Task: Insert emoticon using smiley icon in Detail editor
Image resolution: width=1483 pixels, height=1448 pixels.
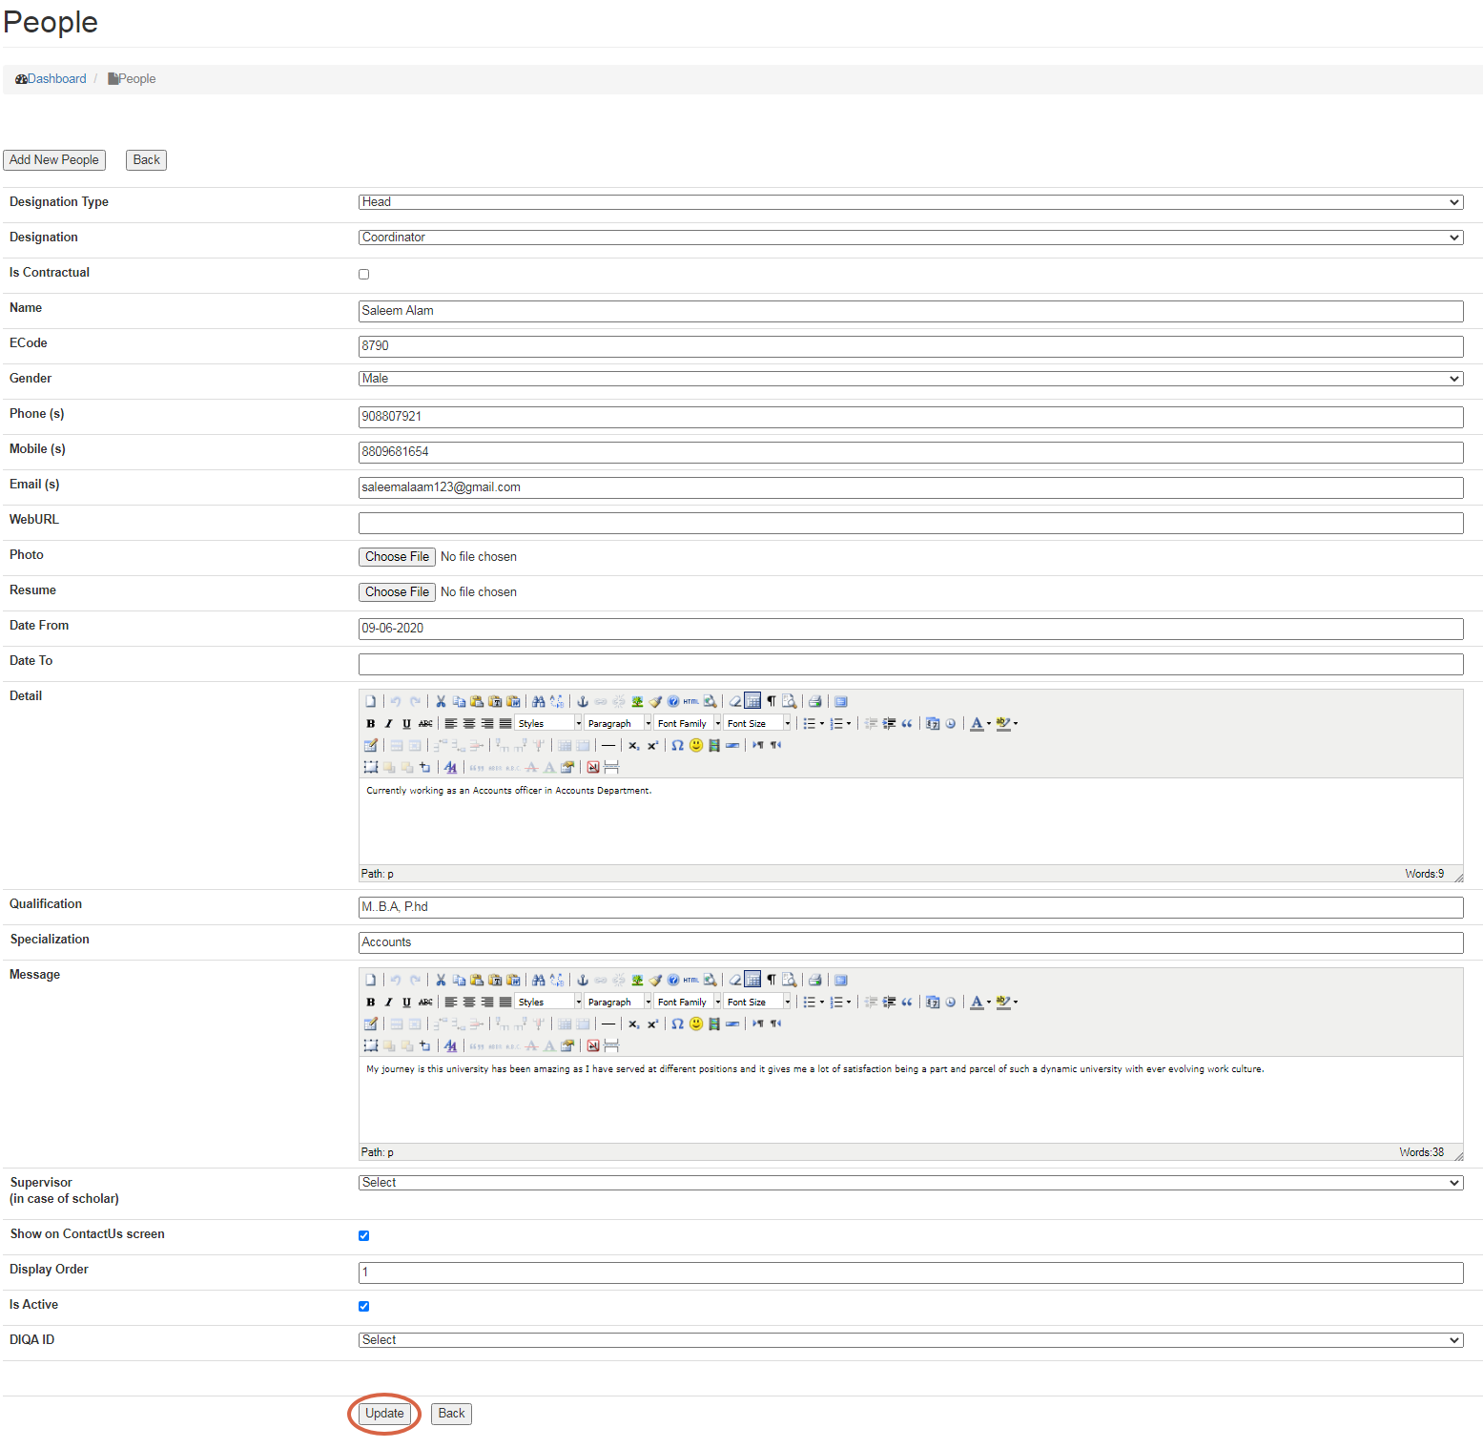Action: point(696,746)
